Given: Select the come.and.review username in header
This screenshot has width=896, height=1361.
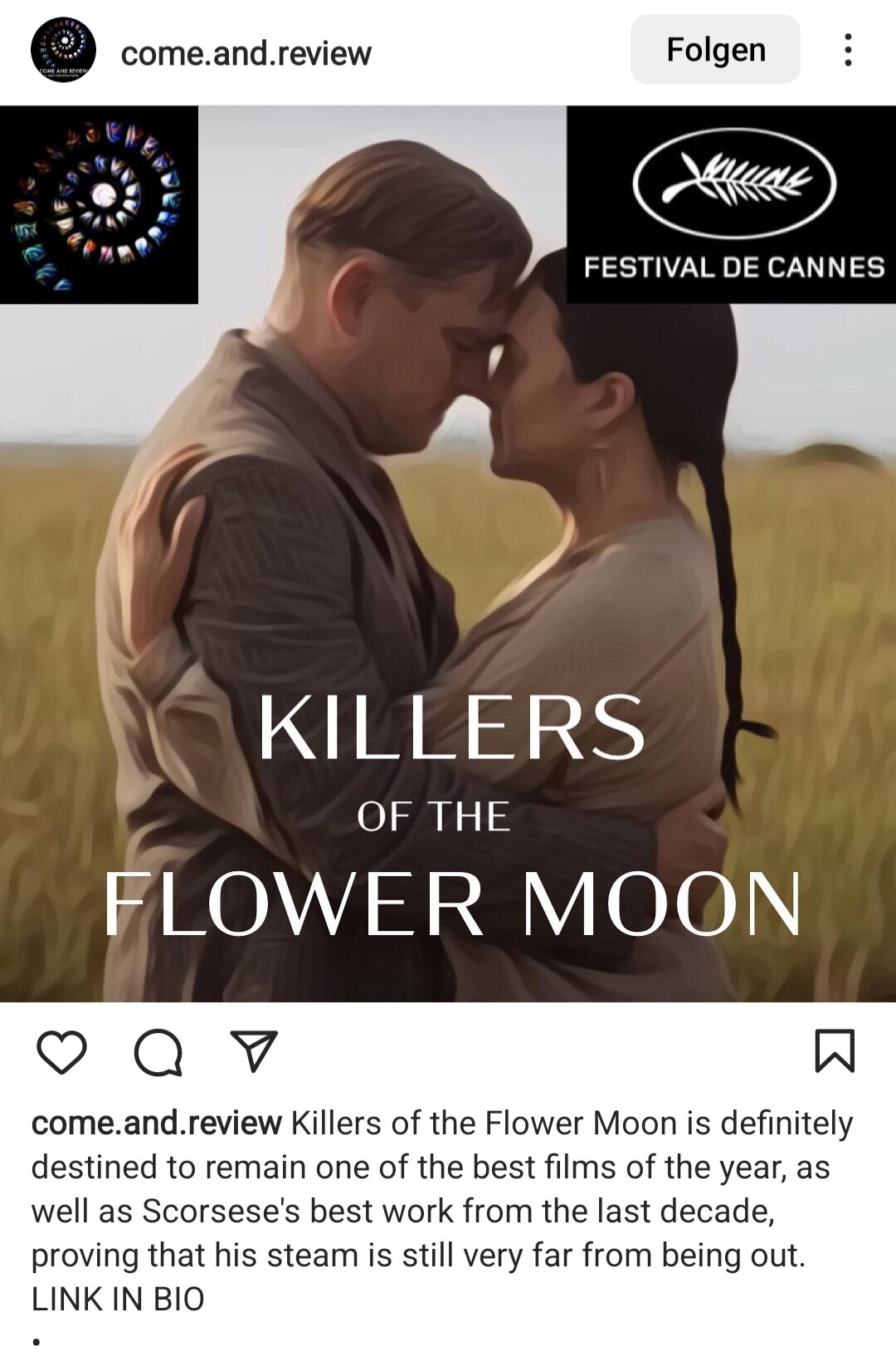Looking at the screenshot, I should pyautogui.click(x=246, y=53).
